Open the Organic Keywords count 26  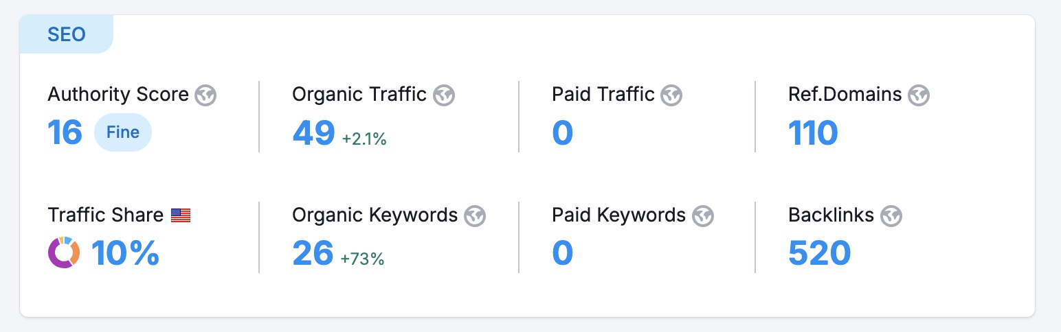tap(313, 253)
